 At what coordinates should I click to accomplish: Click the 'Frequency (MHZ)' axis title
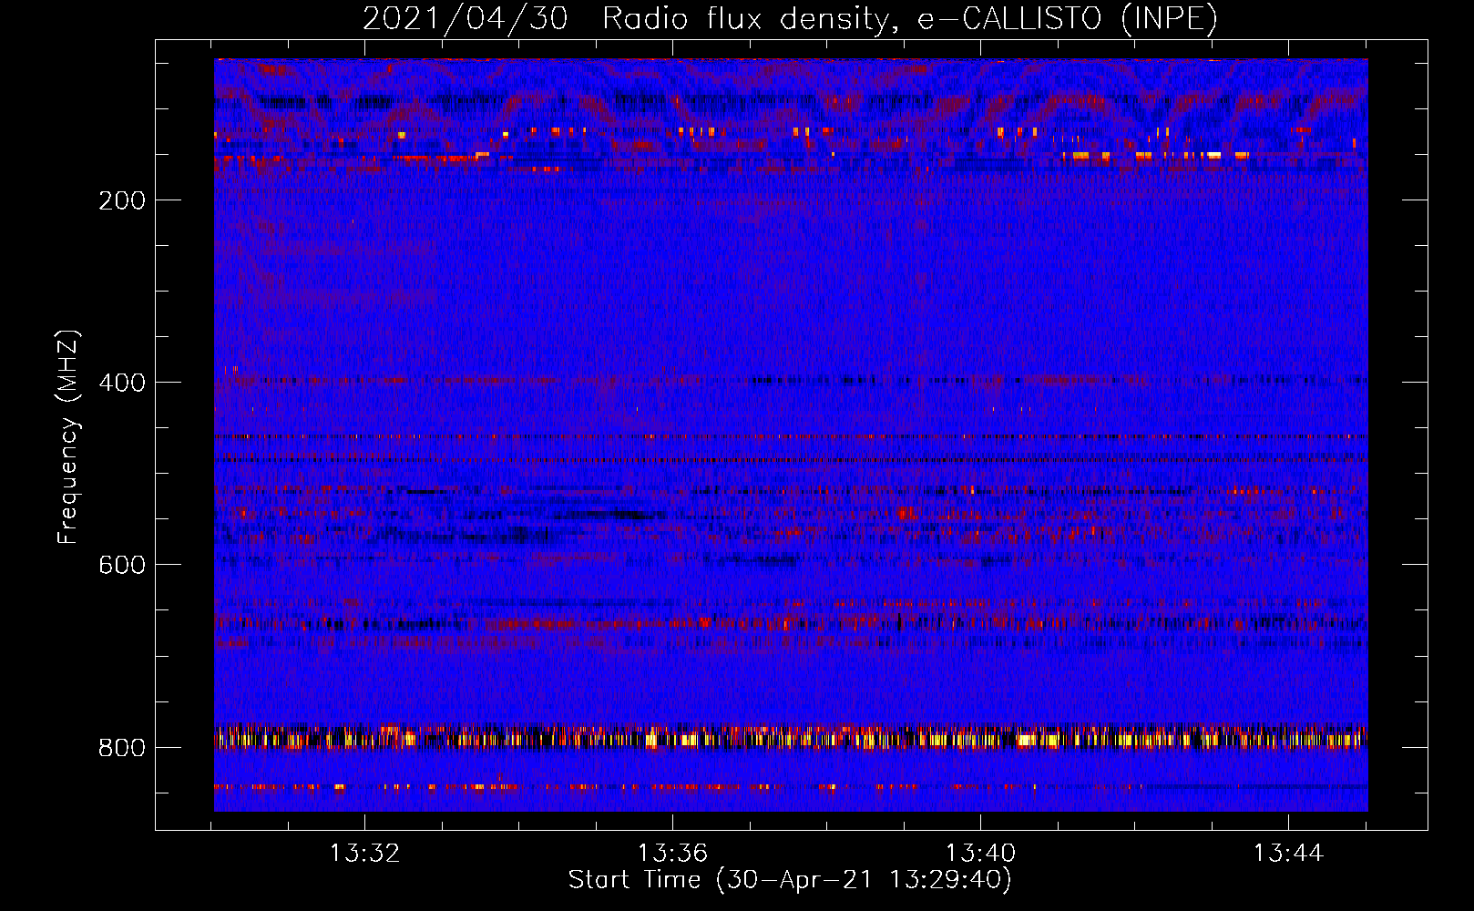coord(68,436)
